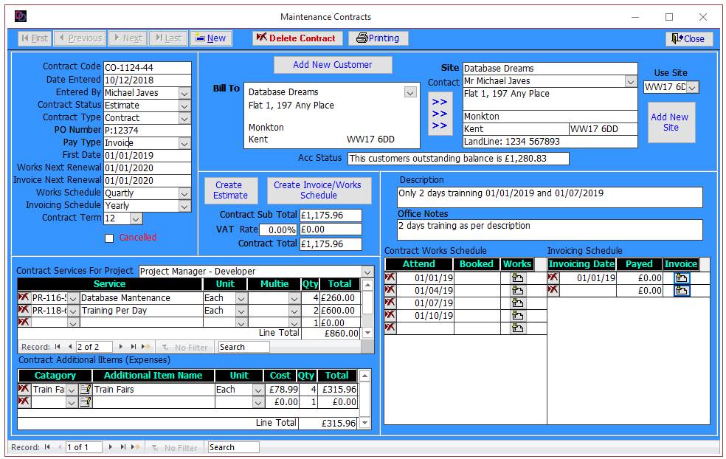The width and height of the screenshot is (726, 459).
Task: Click the Acc Status balance message
Action: (458, 159)
